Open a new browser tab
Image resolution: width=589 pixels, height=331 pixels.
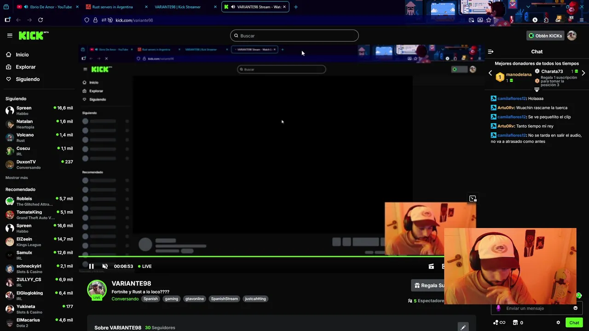coord(296,7)
